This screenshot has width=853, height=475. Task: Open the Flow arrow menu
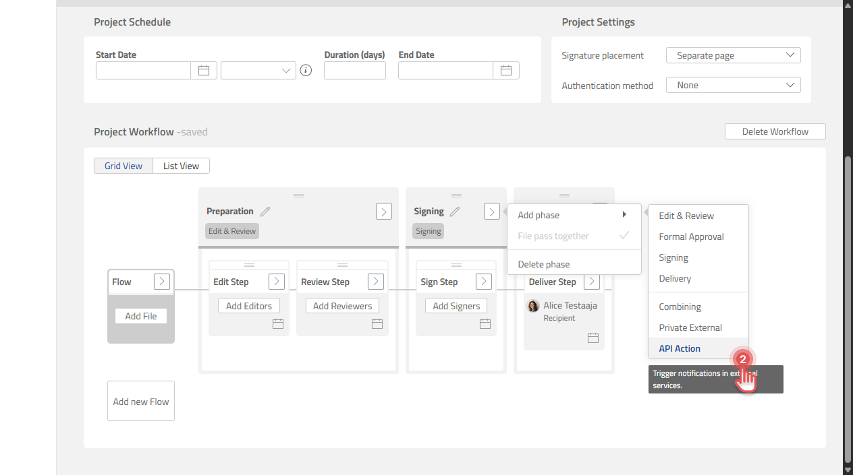pos(162,282)
